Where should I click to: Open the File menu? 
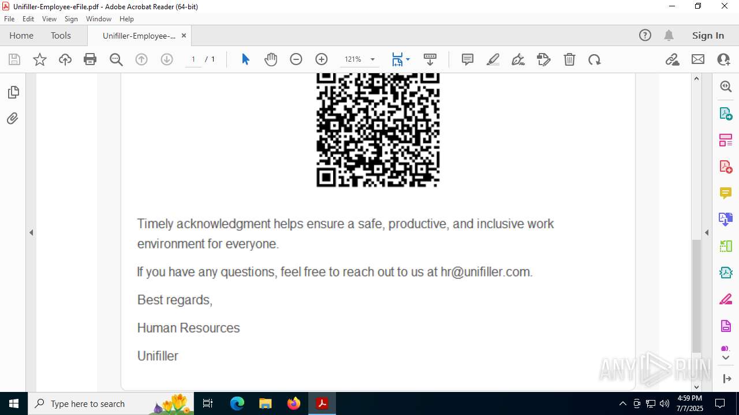pyautogui.click(x=9, y=19)
